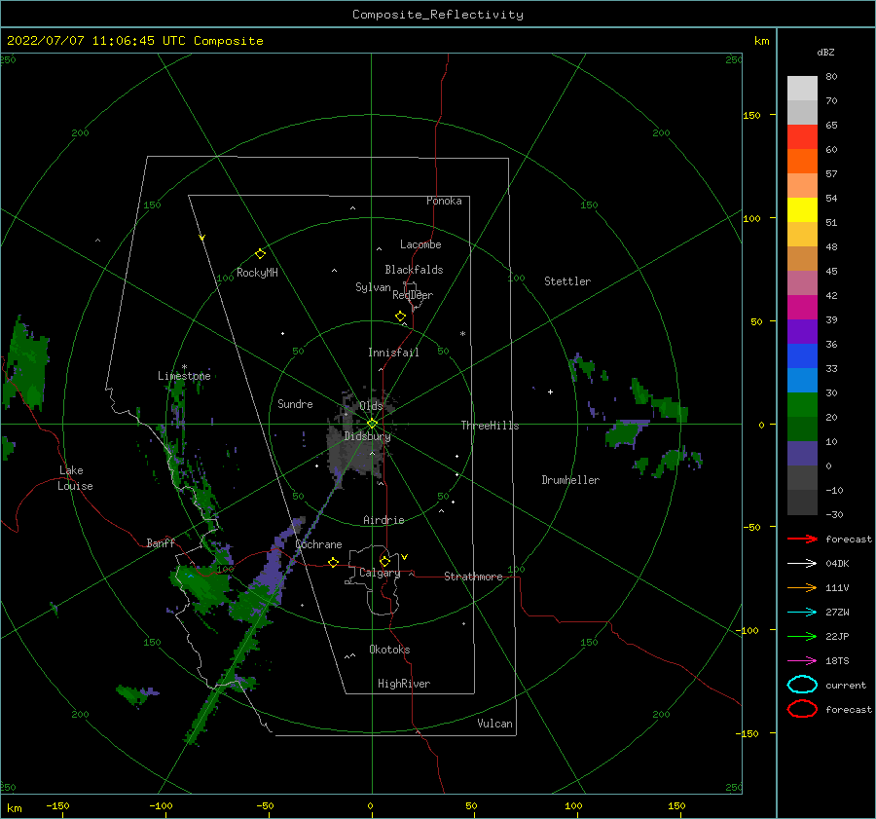This screenshot has width=876, height=819.
Task: Click the Composite_Reflectivity title
Action: click(x=438, y=15)
